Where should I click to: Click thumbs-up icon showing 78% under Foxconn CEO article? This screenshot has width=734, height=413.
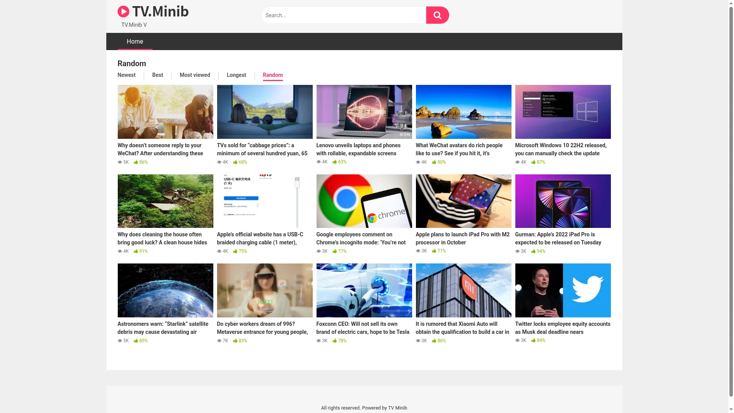[335, 341]
